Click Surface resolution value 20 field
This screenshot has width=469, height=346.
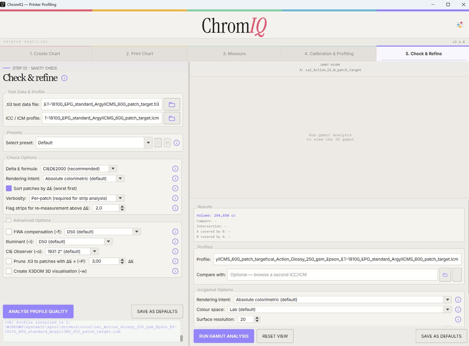click(245, 319)
